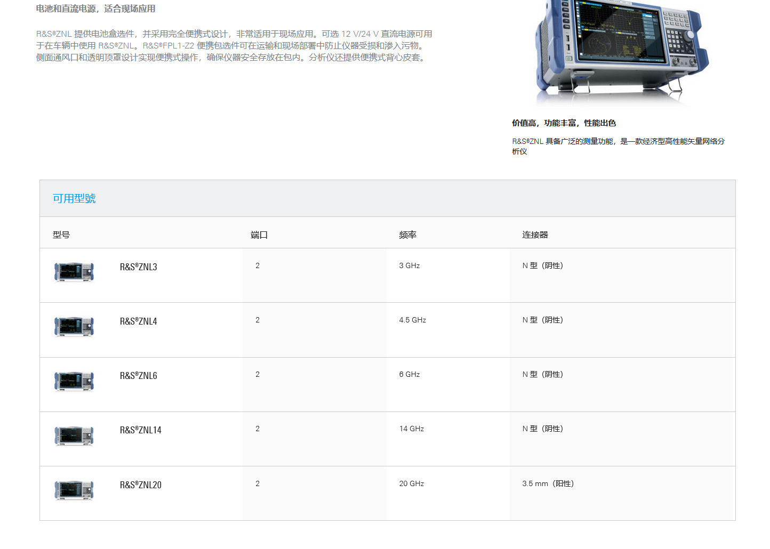Open the R&S®ZNL14 model link

140,430
